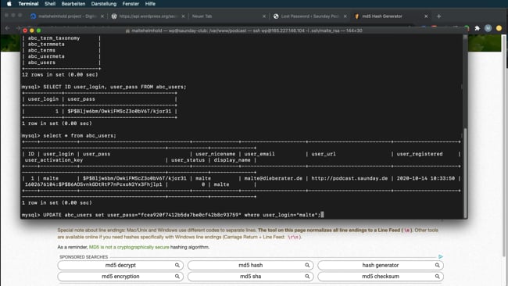The width and height of the screenshot is (508, 286).
Task: Search sponsored term md5 hash
Action: pos(250,265)
